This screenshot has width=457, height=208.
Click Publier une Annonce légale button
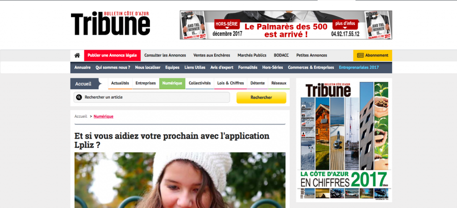point(112,56)
